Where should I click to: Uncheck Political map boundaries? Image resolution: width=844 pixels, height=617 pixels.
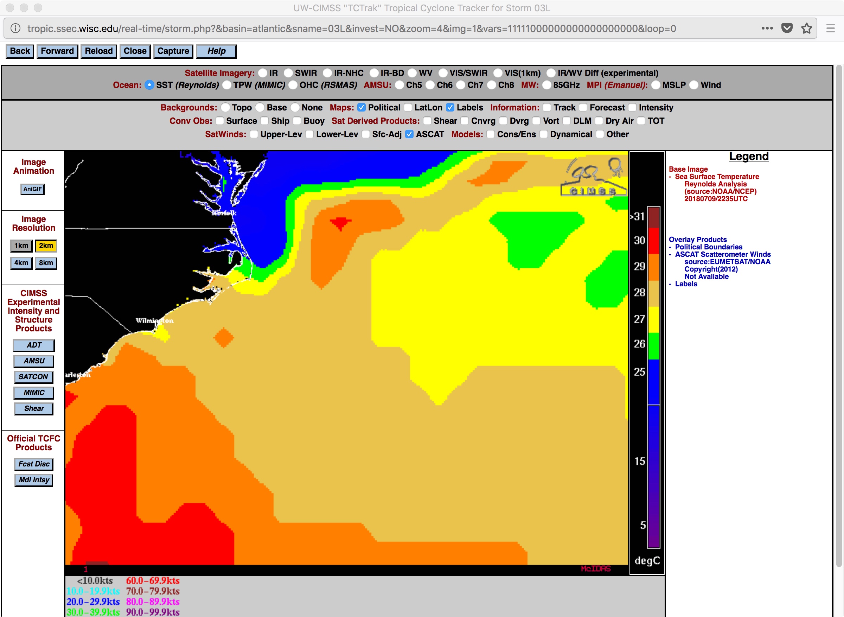[362, 108]
